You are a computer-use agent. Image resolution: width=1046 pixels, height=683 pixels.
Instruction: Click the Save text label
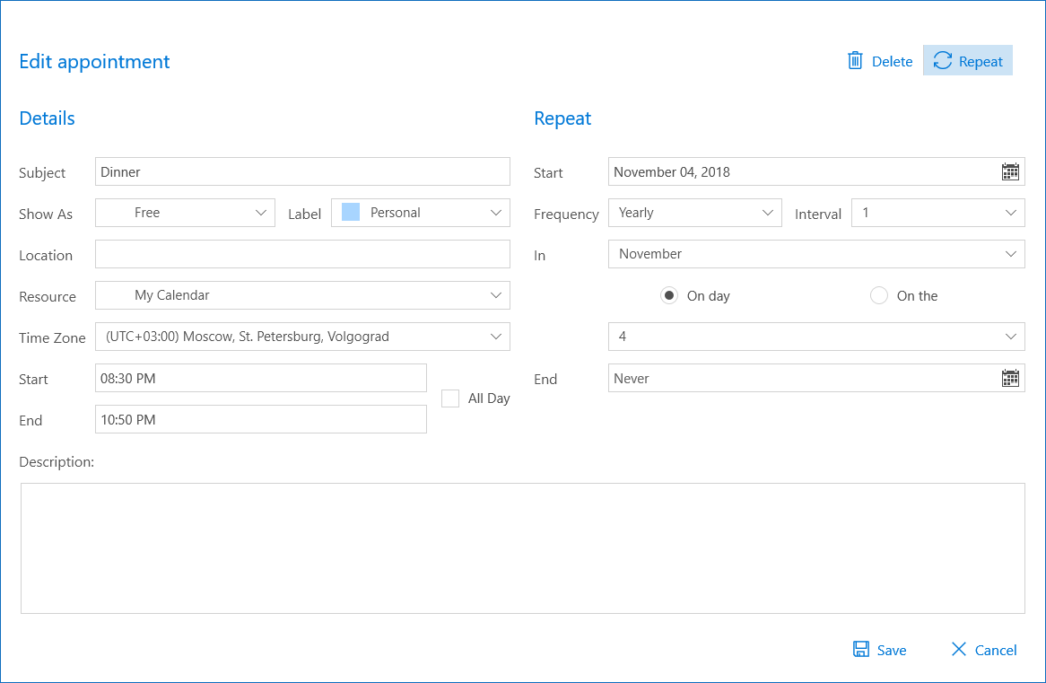pos(891,651)
